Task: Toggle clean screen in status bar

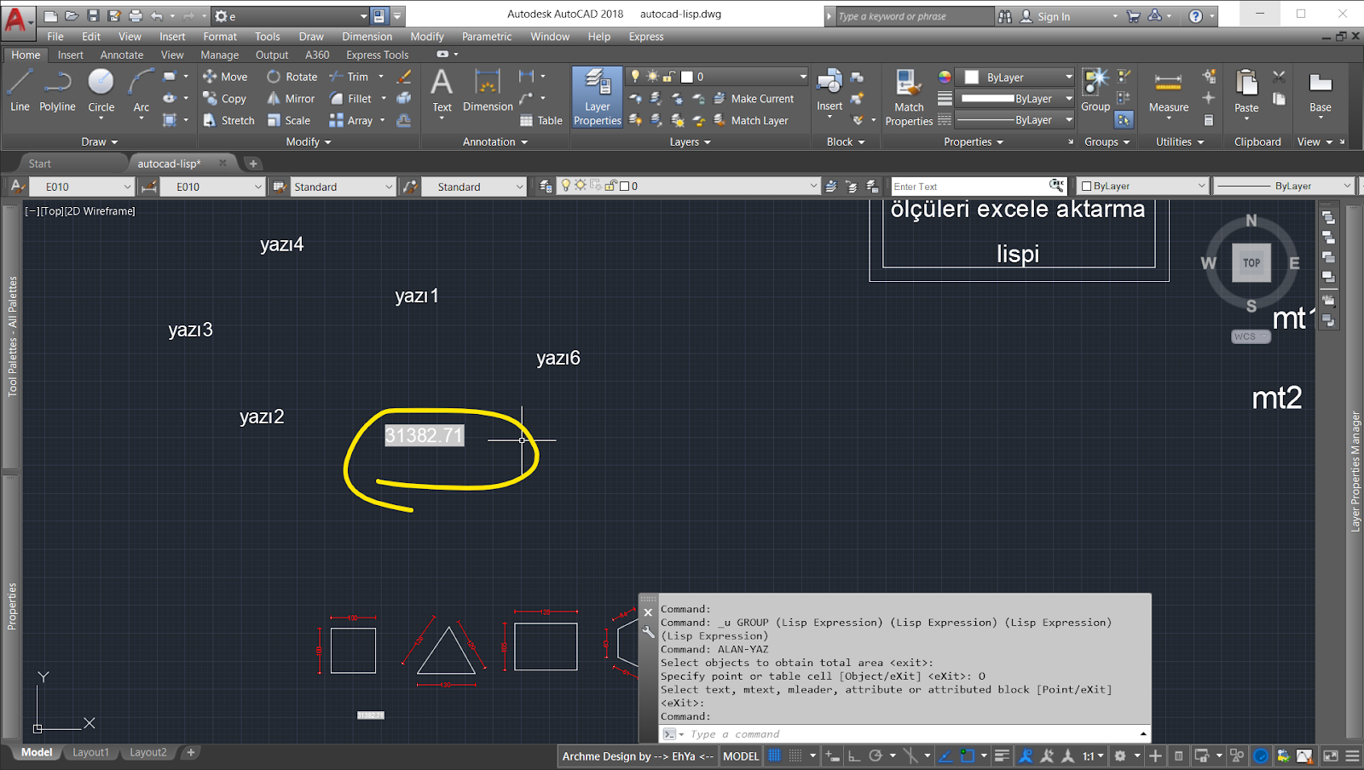Action: click(1331, 756)
